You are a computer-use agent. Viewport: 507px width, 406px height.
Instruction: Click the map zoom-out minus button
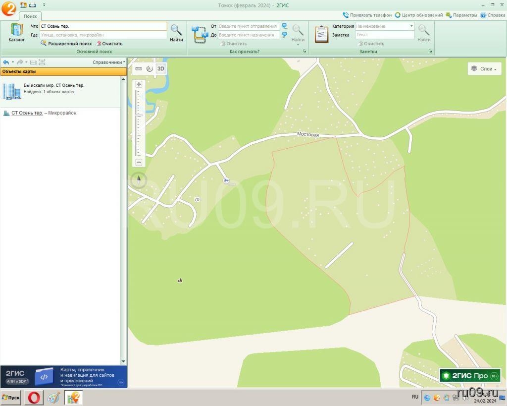click(139, 162)
